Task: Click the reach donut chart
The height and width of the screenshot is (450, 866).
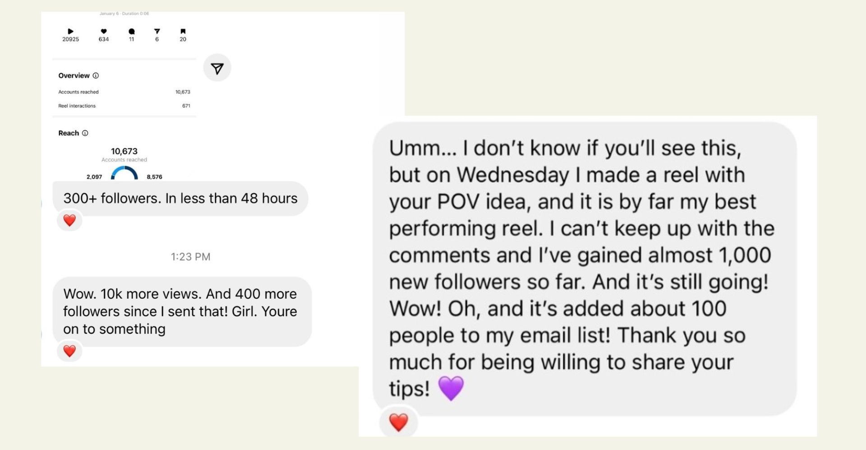Action: [124, 173]
